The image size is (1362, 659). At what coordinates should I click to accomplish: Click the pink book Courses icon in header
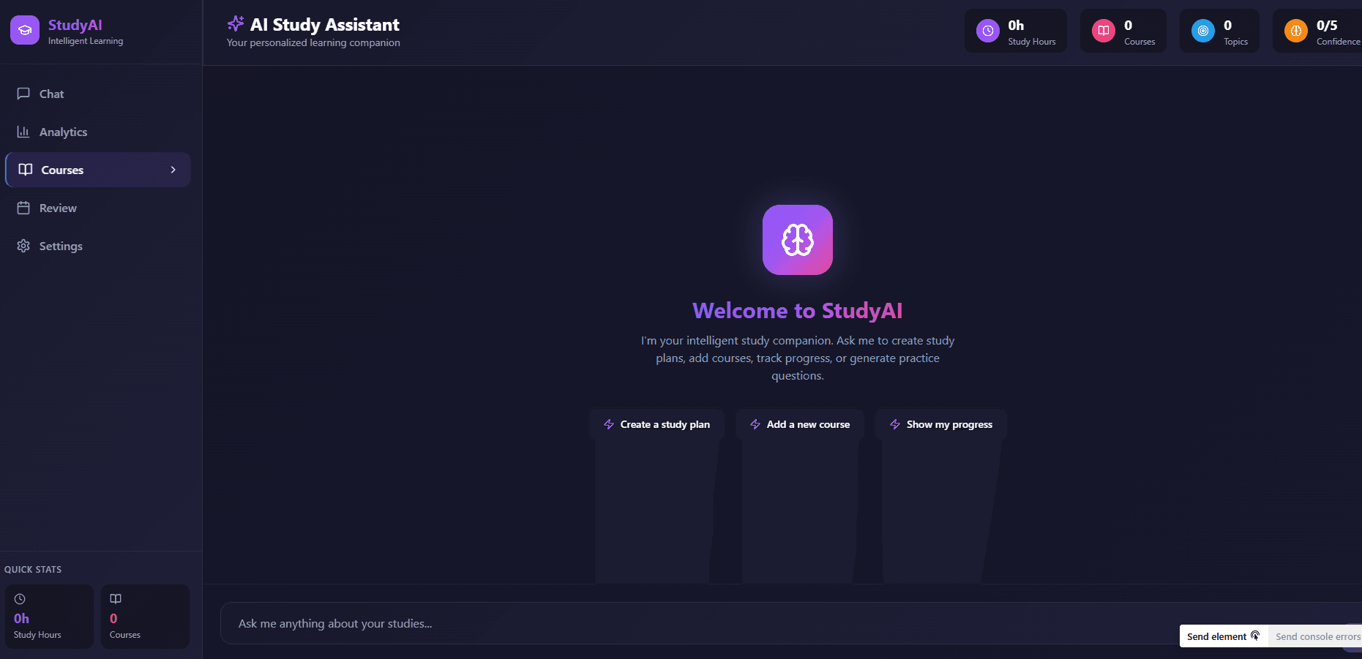coord(1103,31)
